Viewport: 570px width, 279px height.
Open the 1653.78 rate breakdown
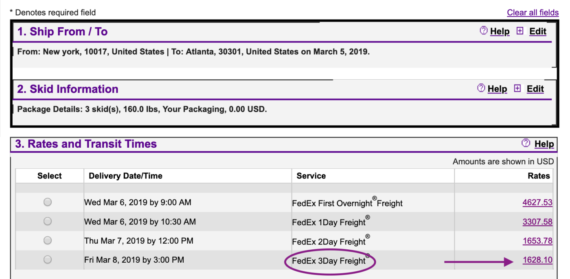537,240
